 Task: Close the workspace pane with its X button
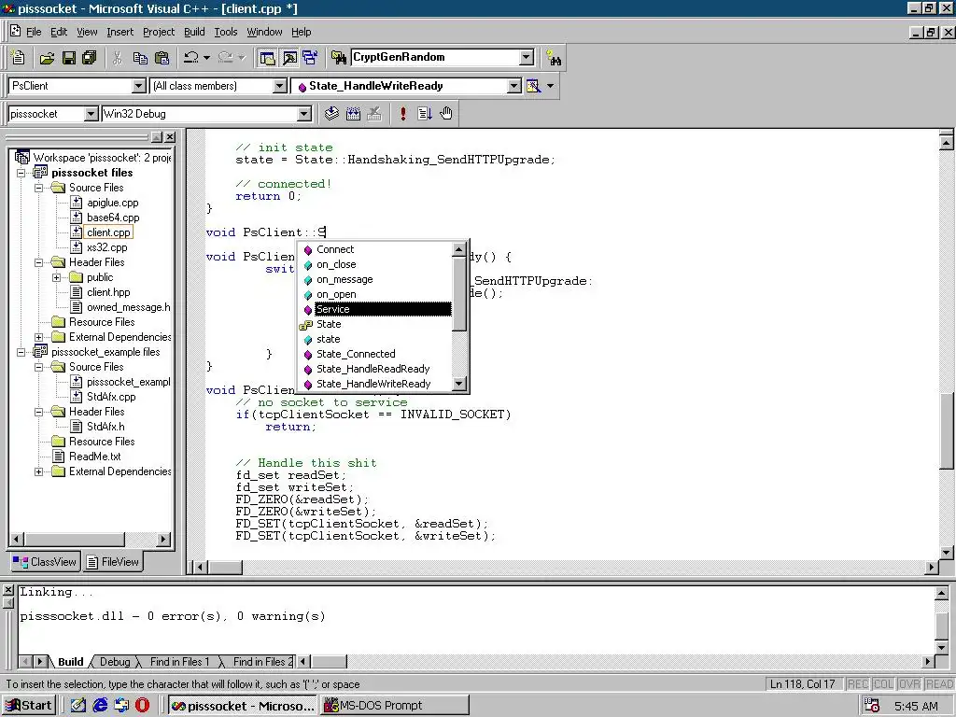point(170,137)
